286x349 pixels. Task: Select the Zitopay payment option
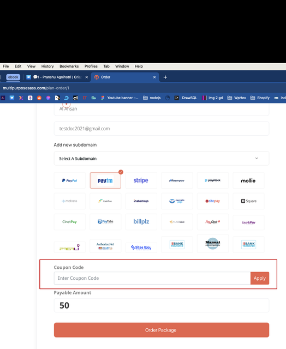click(213, 201)
